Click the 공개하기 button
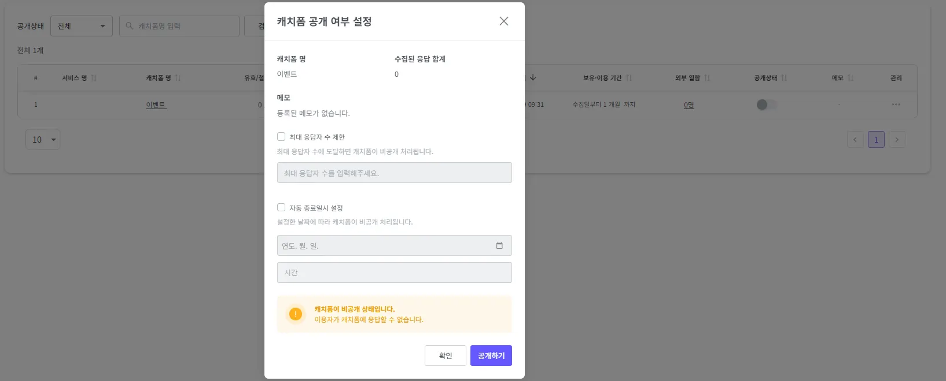This screenshot has height=381, width=946. [491, 356]
